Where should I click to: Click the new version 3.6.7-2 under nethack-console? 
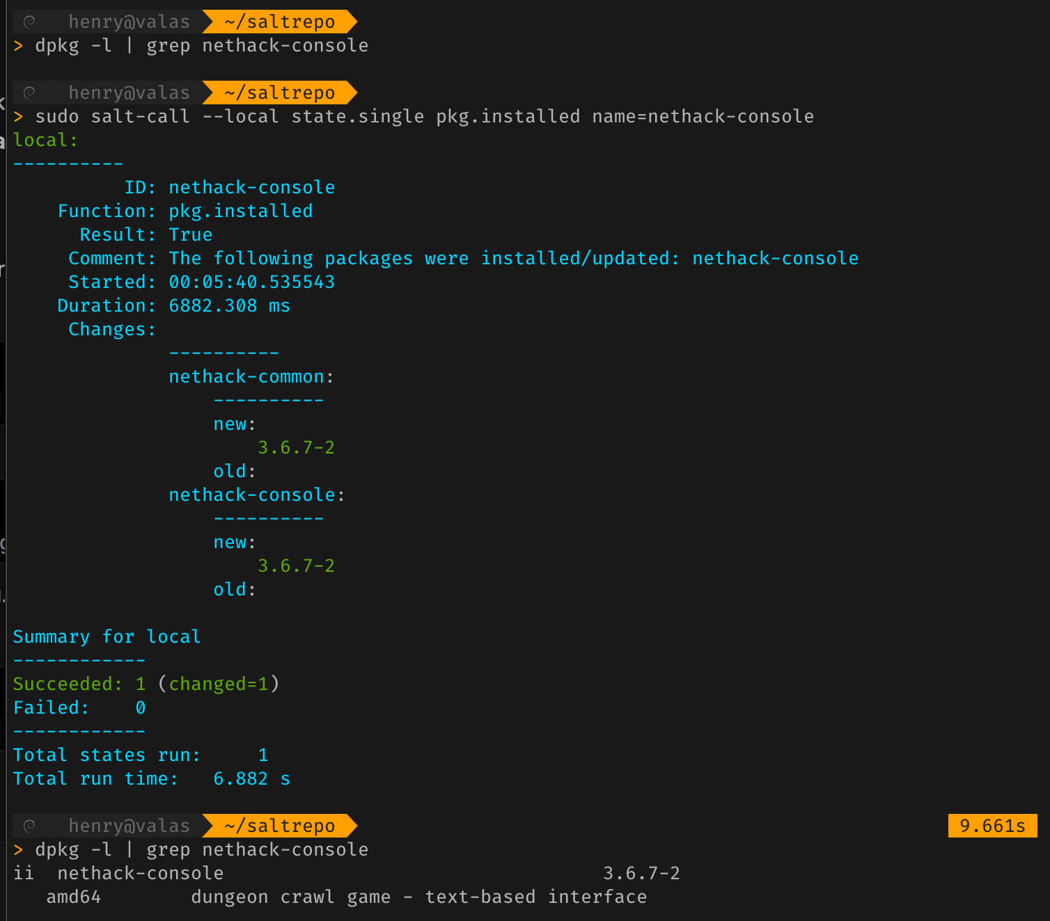(296, 566)
